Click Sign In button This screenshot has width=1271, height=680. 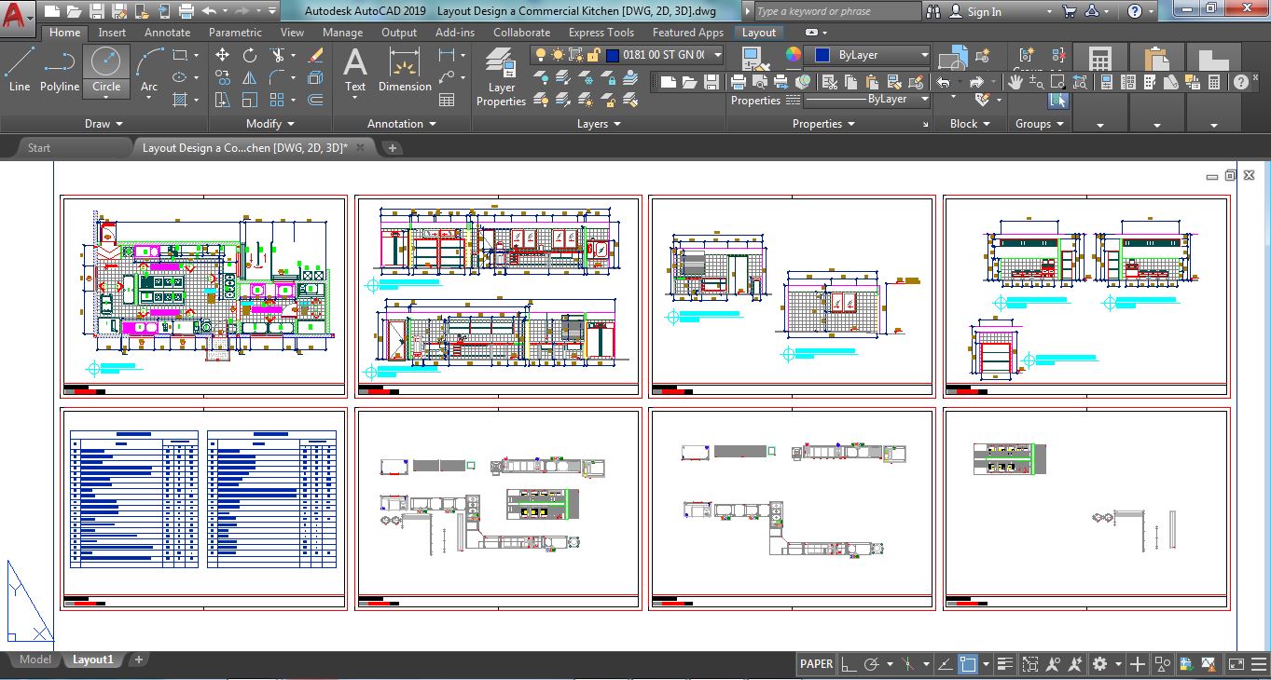985,11
